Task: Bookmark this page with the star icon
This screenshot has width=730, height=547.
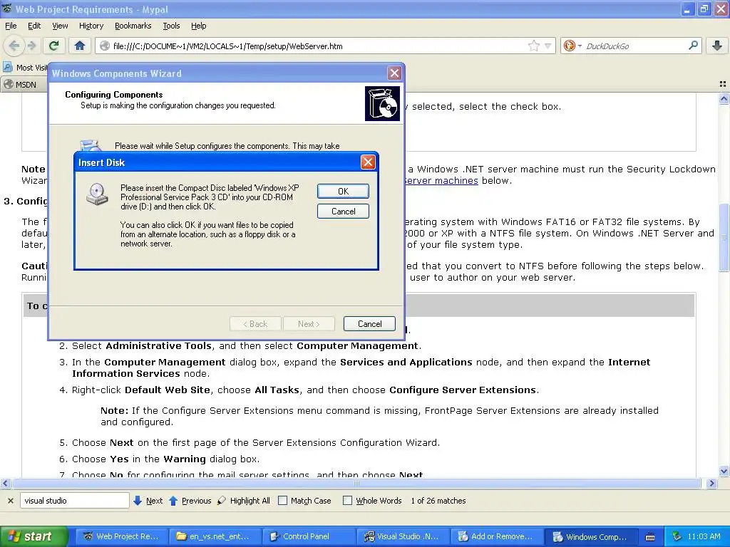Action: [533, 46]
